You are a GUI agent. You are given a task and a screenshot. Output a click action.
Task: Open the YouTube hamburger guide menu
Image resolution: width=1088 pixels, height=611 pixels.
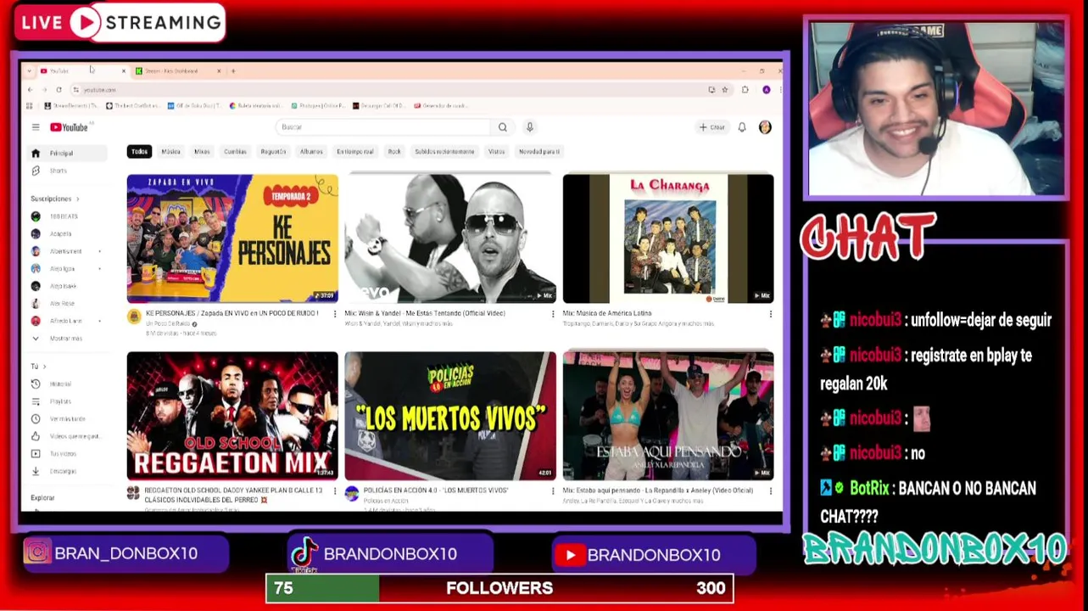coord(36,127)
